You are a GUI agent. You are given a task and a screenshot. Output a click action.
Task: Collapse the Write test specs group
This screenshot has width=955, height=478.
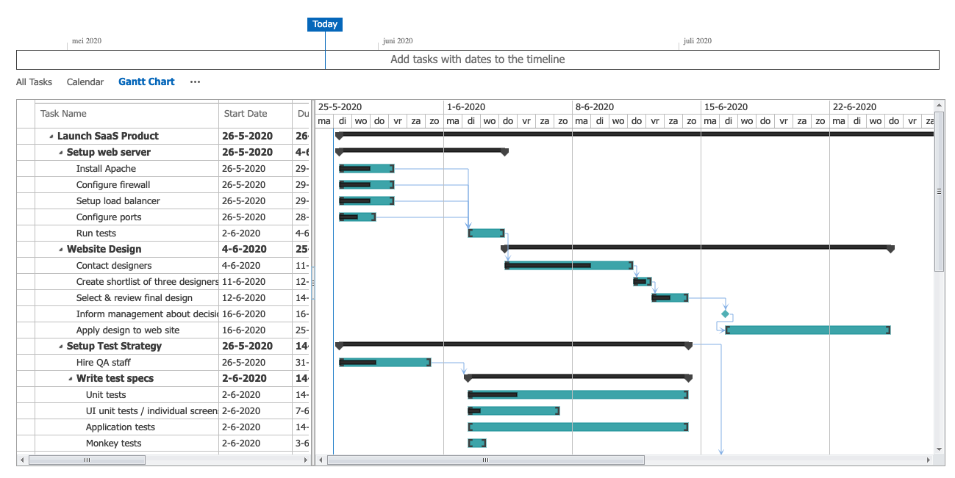[x=71, y=379]
